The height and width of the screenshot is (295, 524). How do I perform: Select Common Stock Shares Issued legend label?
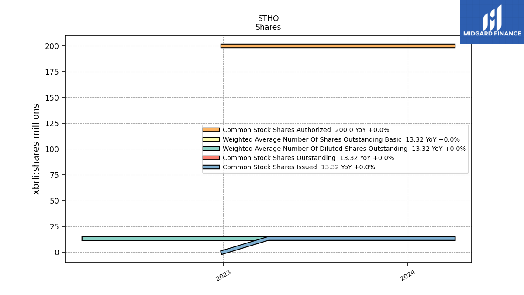[299, 167]
